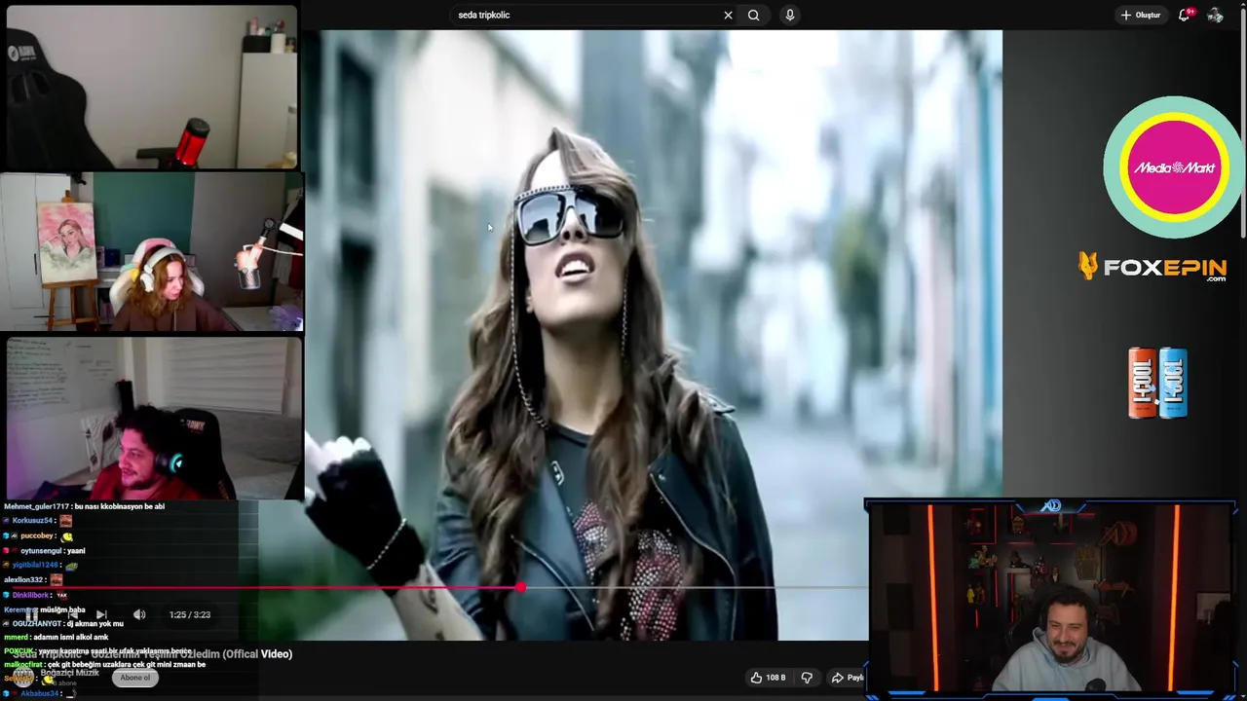Start voice search with microphone icon

pyautogui.click(x=789, y=15)
